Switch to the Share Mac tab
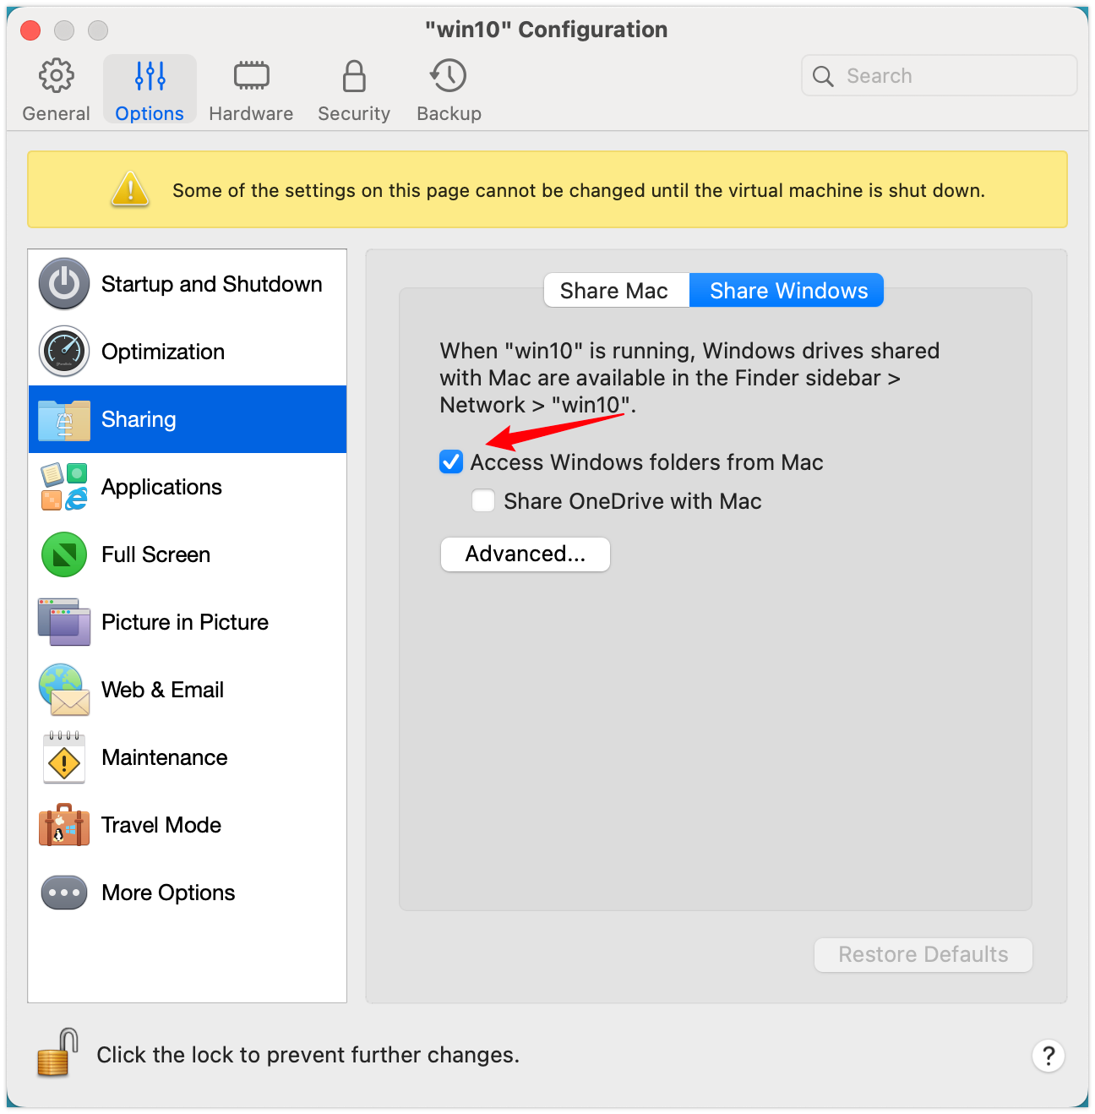 (x=615, y=291)
